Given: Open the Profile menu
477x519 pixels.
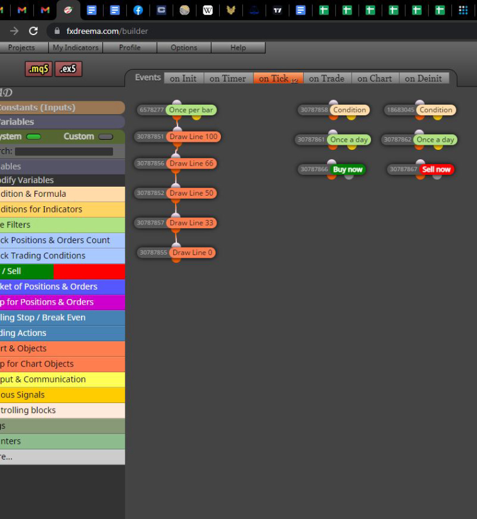Looking at the screenshot, I should pos(130,48).
